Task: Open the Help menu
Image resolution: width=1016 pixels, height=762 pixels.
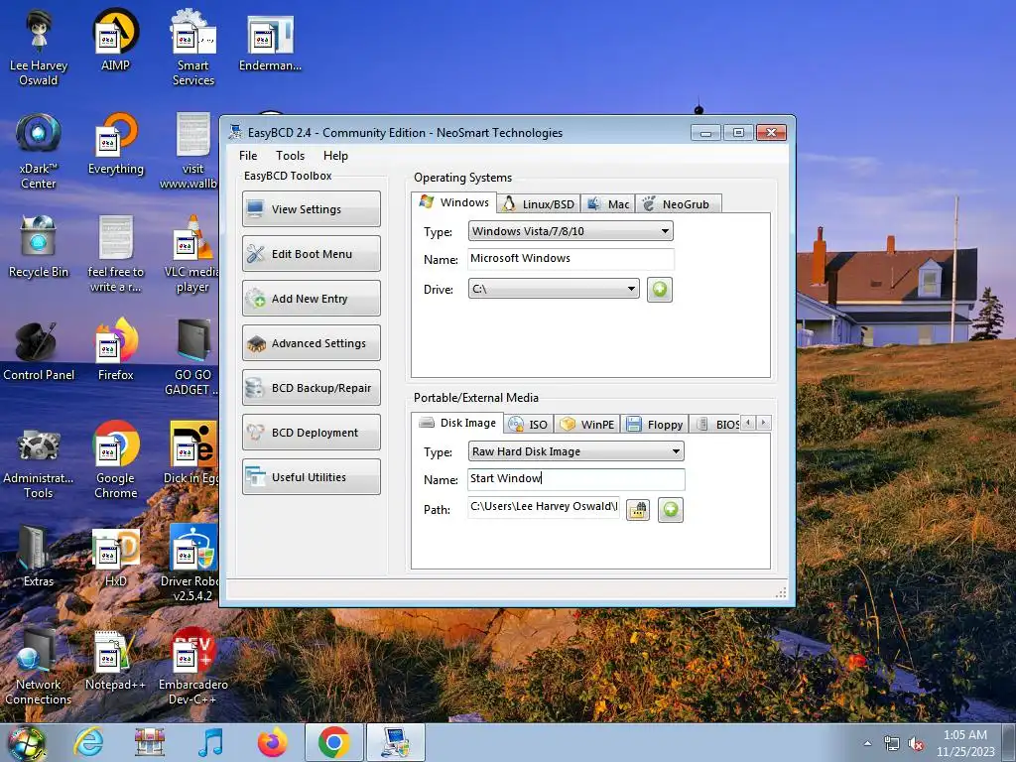Action: (335, 156)
